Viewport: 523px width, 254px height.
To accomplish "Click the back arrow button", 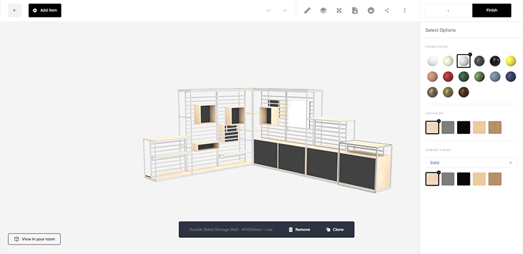I will [x=15, y=10].
